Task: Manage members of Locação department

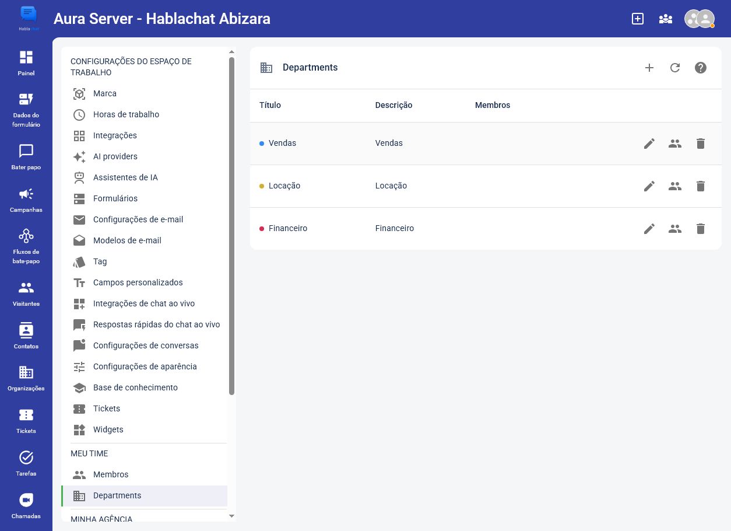Action: (x=675, y=186)
